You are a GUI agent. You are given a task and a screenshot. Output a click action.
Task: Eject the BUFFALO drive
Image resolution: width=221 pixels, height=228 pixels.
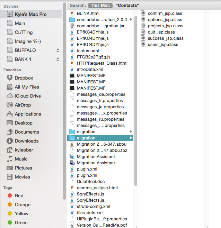click(x=58, y=50)
